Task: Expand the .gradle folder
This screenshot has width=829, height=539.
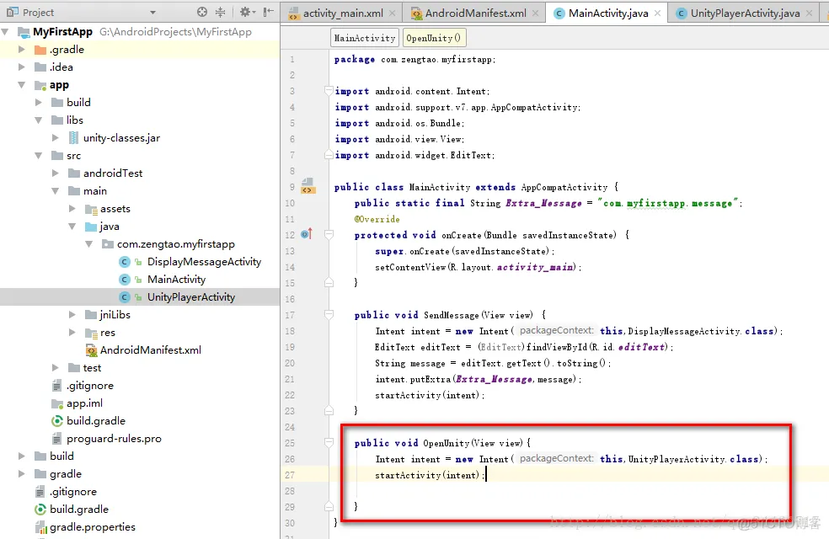Action: [22, 49]
